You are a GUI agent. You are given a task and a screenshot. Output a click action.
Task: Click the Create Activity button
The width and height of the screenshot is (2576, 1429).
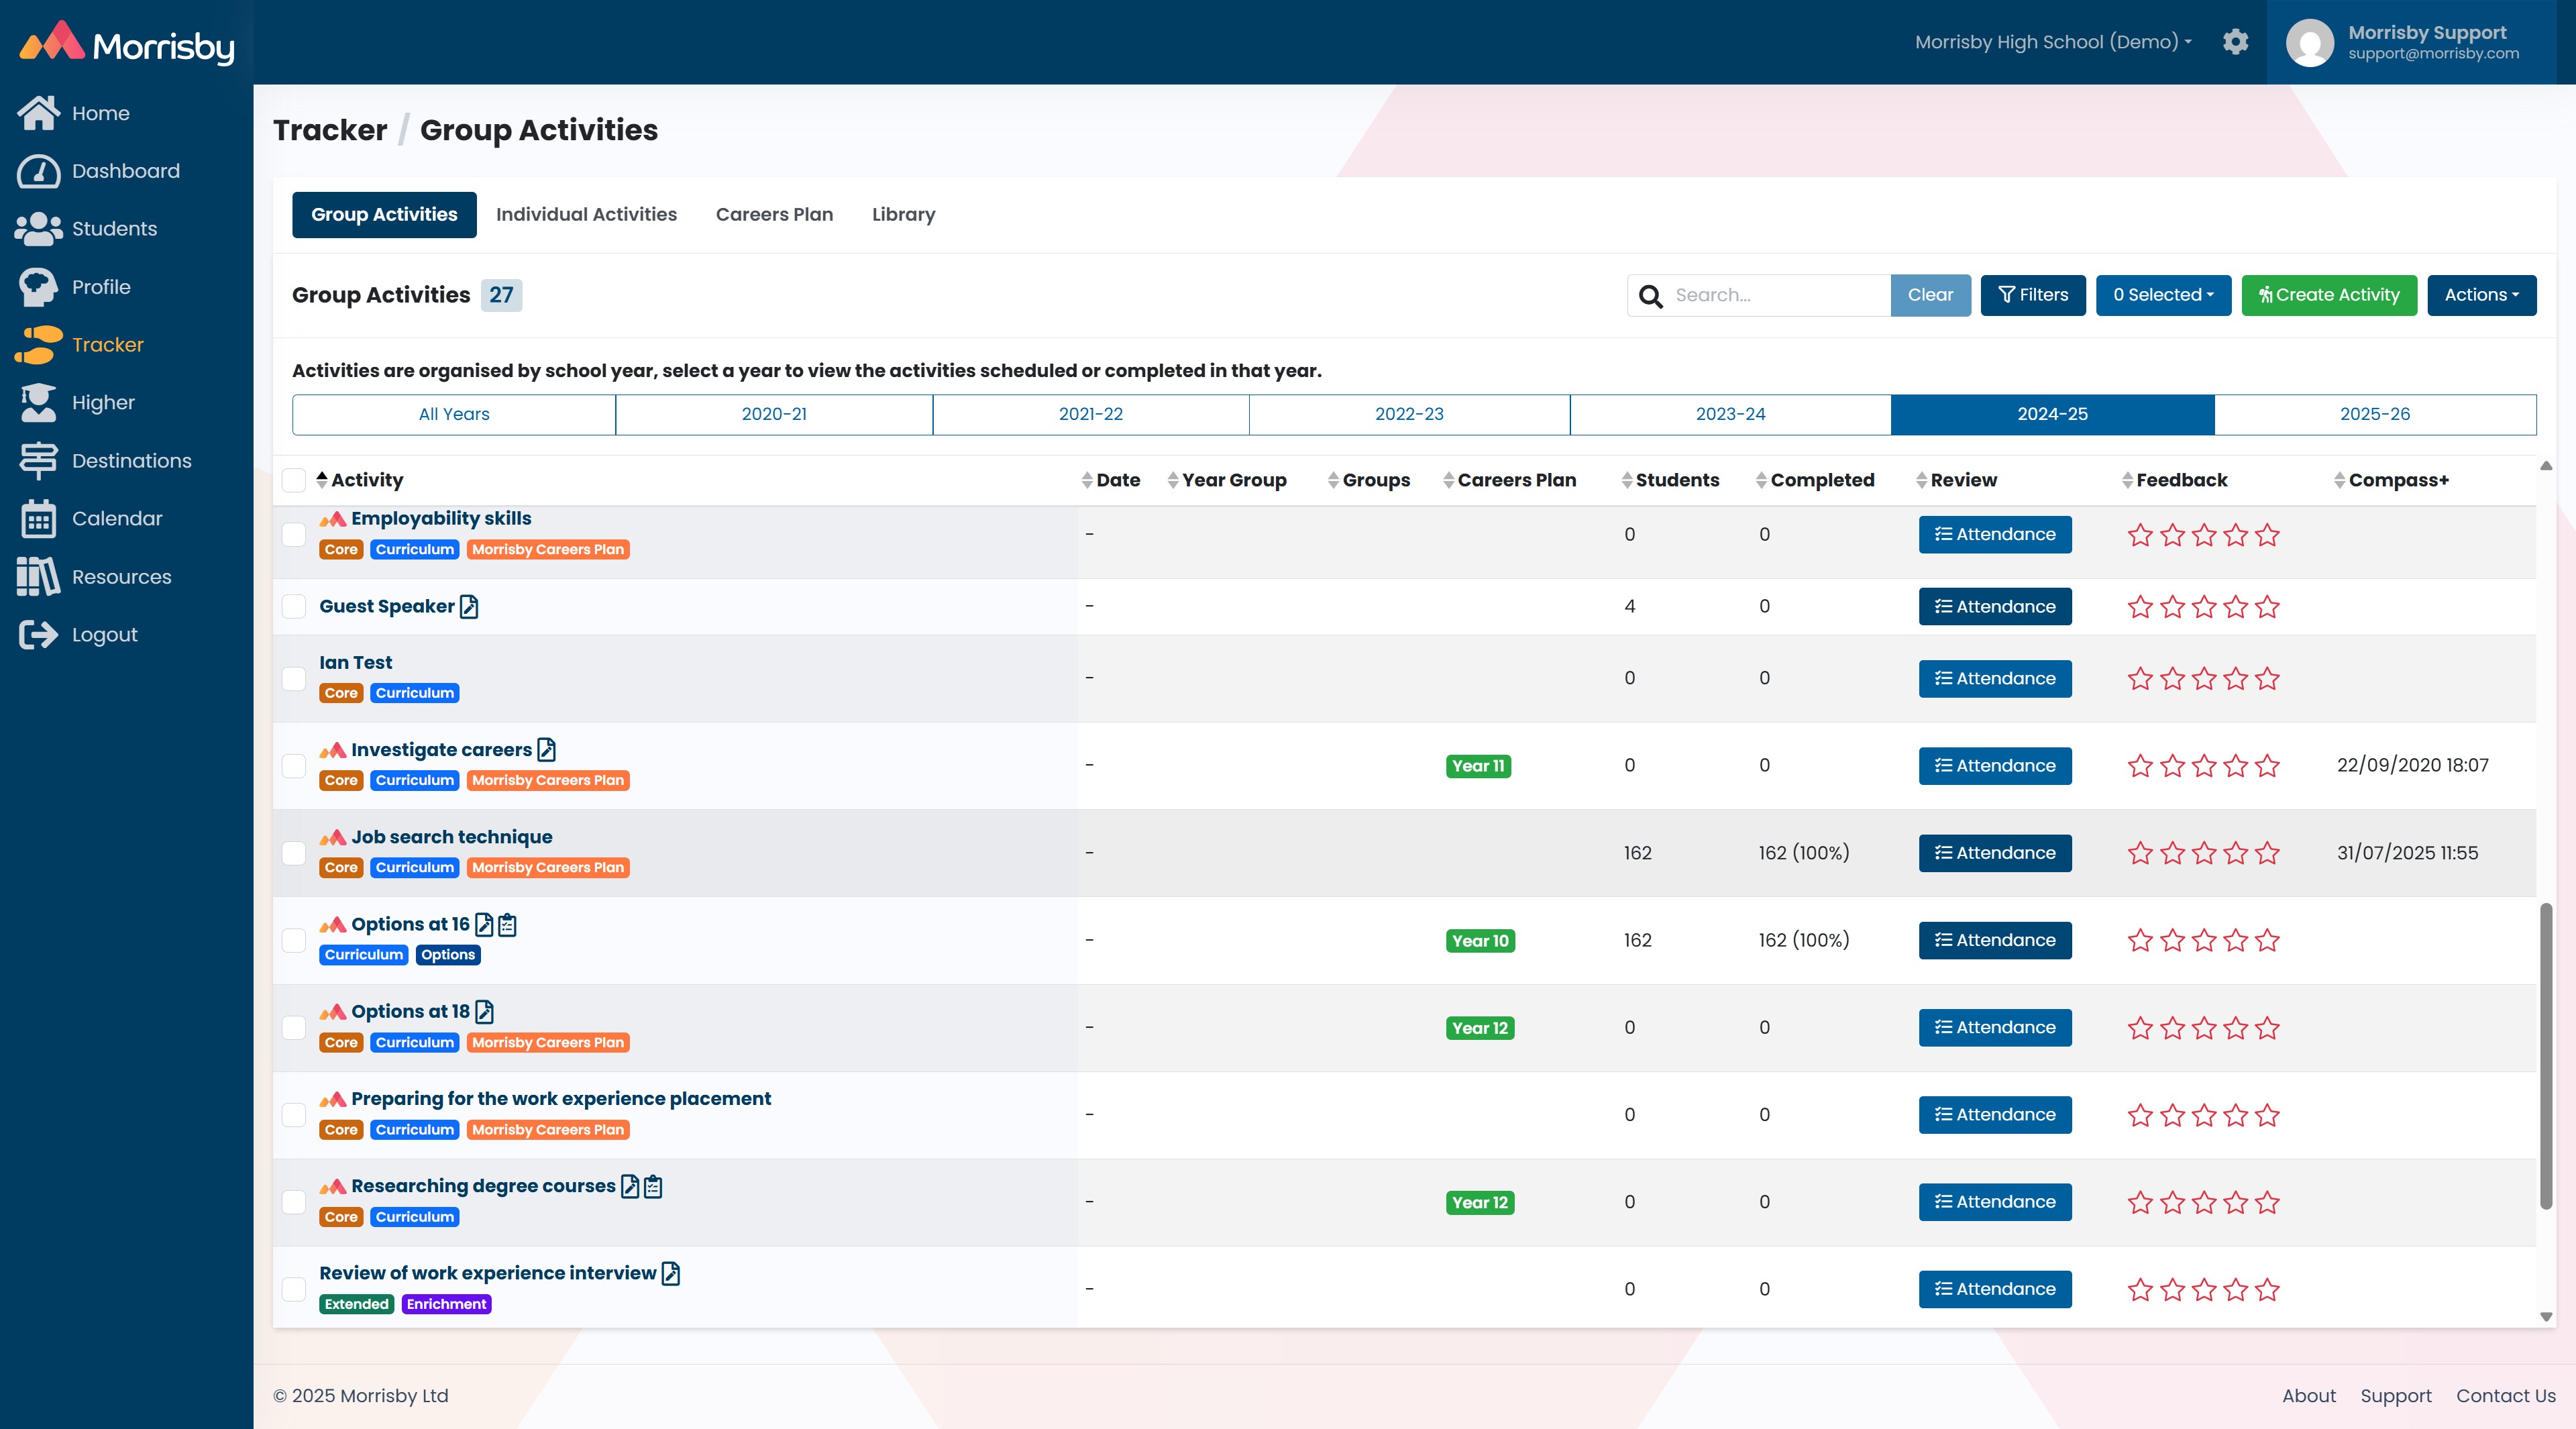click(2329, 295)
